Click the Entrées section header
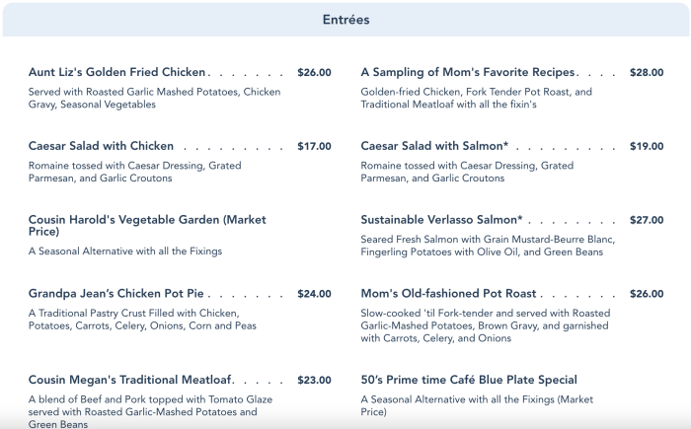Screen dimensions: 691x429 click(x=346, y=20)
